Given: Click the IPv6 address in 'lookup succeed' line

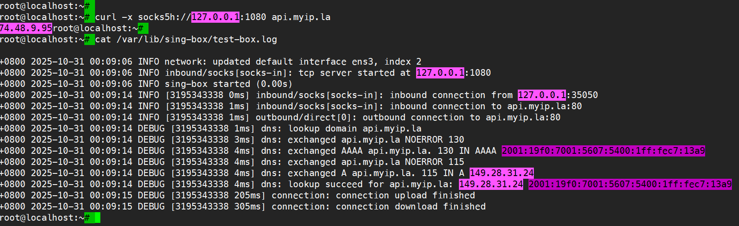Looking at the screenshot, I should point(630,184).
